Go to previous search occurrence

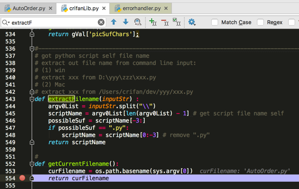[114, 22]
